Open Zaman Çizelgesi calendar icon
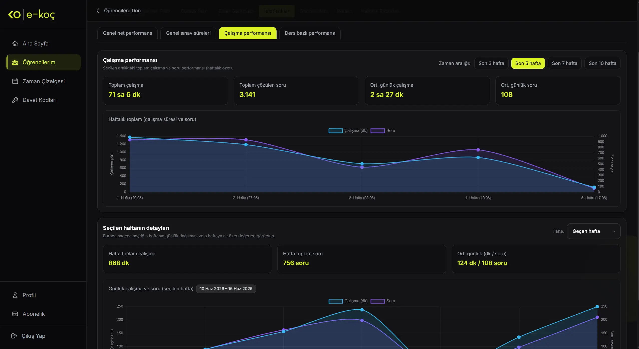Viewport: 639px width, 349px height. click(15, 81)
